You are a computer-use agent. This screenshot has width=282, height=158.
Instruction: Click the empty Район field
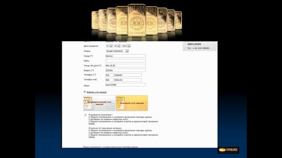tap(126, 61)
